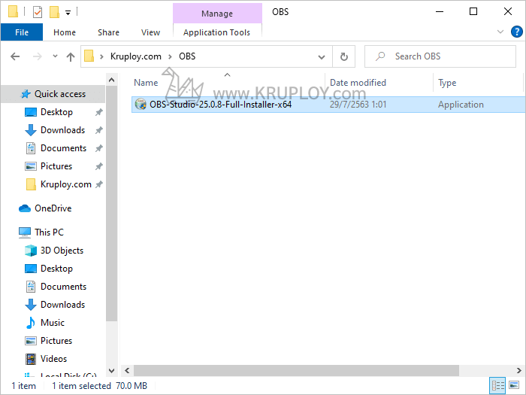
Task: Click the folder icon in the title bar
Action: point(13,12)
